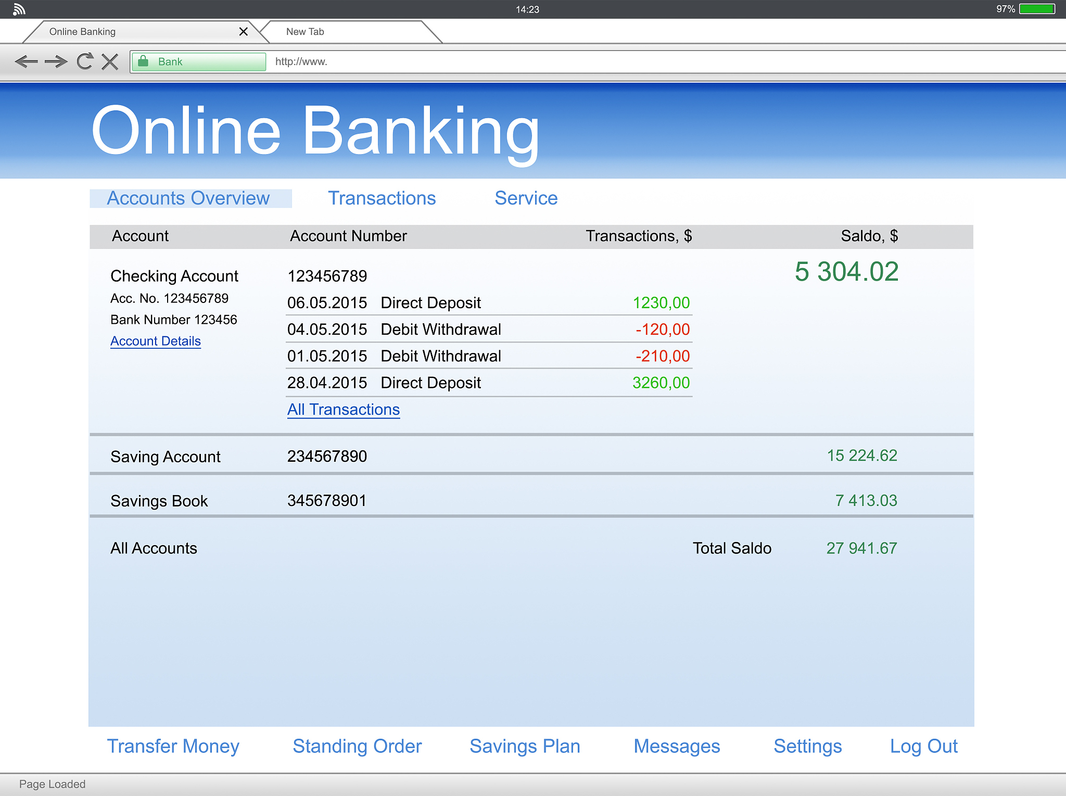1066x796 pixels.
Task: Click the Page Loaded status text
Action: coord(52,784)
